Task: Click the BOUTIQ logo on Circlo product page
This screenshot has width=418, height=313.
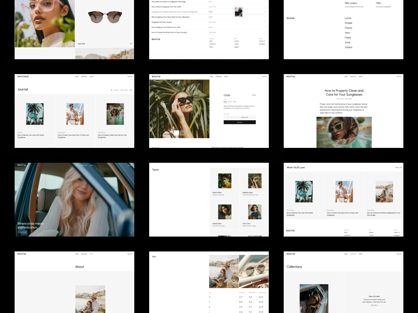Action: (x=156, y=76)
